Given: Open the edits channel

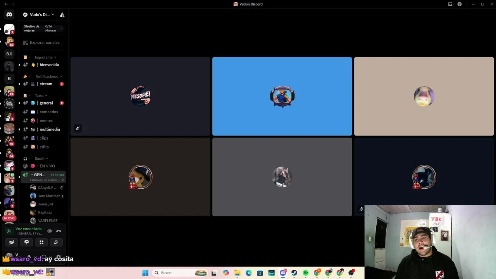Looking at the screenshot, I should coord(43,147).
